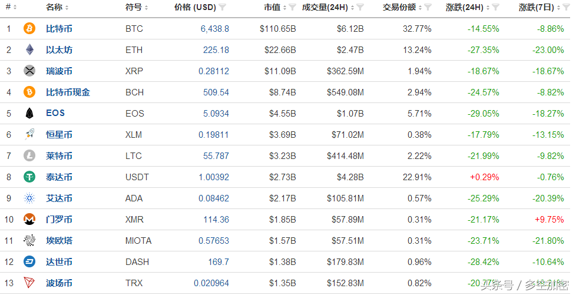Select volume value $362.59M

[x=345, y=71]
